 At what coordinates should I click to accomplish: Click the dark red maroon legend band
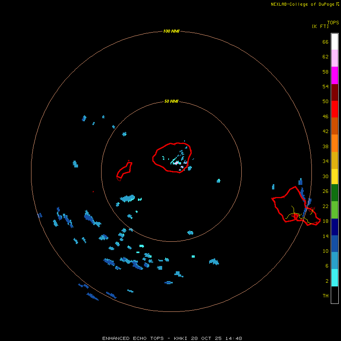tap(335, 92)
